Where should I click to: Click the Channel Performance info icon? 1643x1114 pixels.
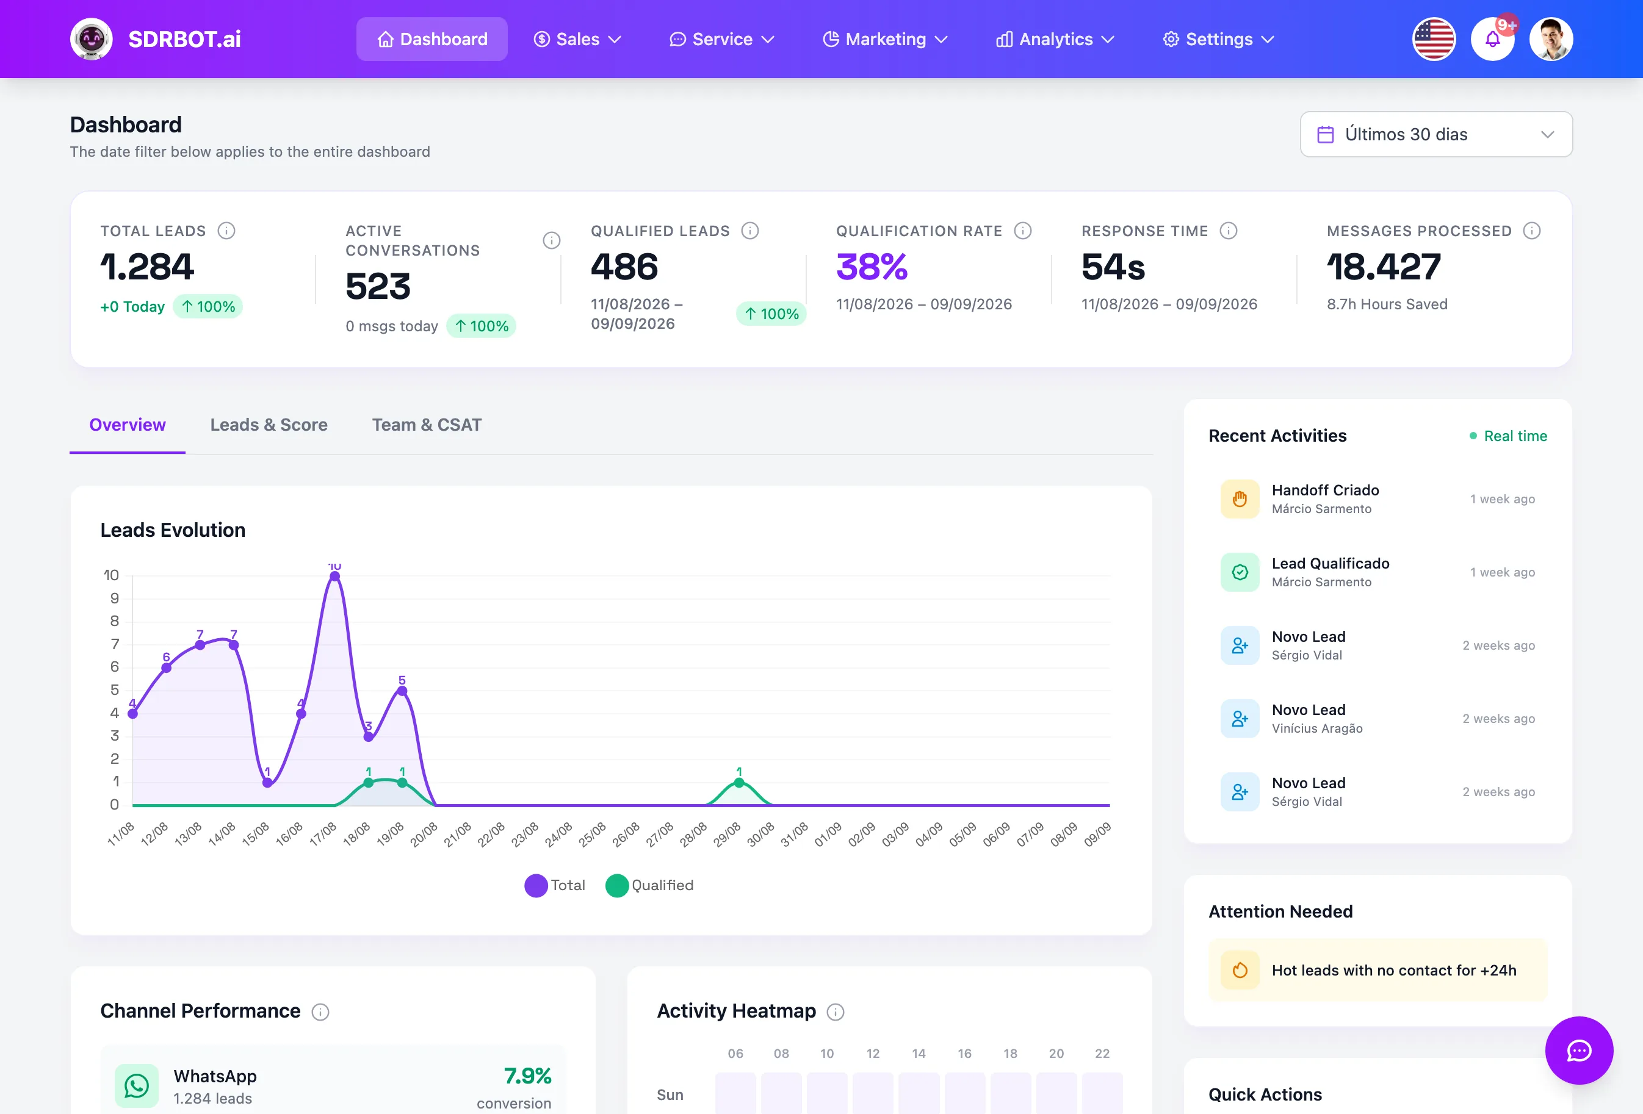click(x=320, y=1012)
